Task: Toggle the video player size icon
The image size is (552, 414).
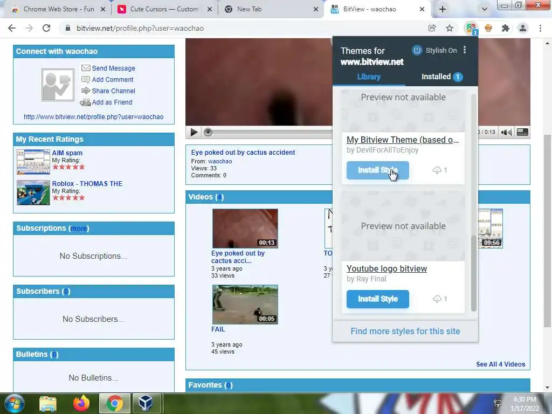Action: tap(522, 133)
